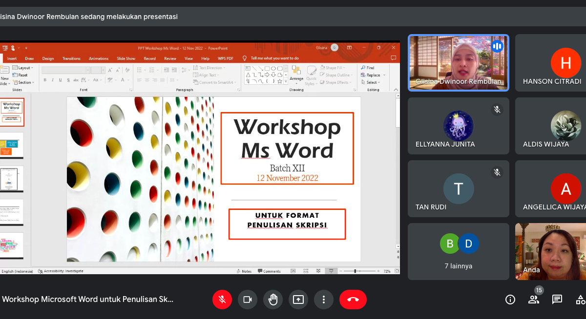Toggle text Shadow formatting

click(68, 80)
